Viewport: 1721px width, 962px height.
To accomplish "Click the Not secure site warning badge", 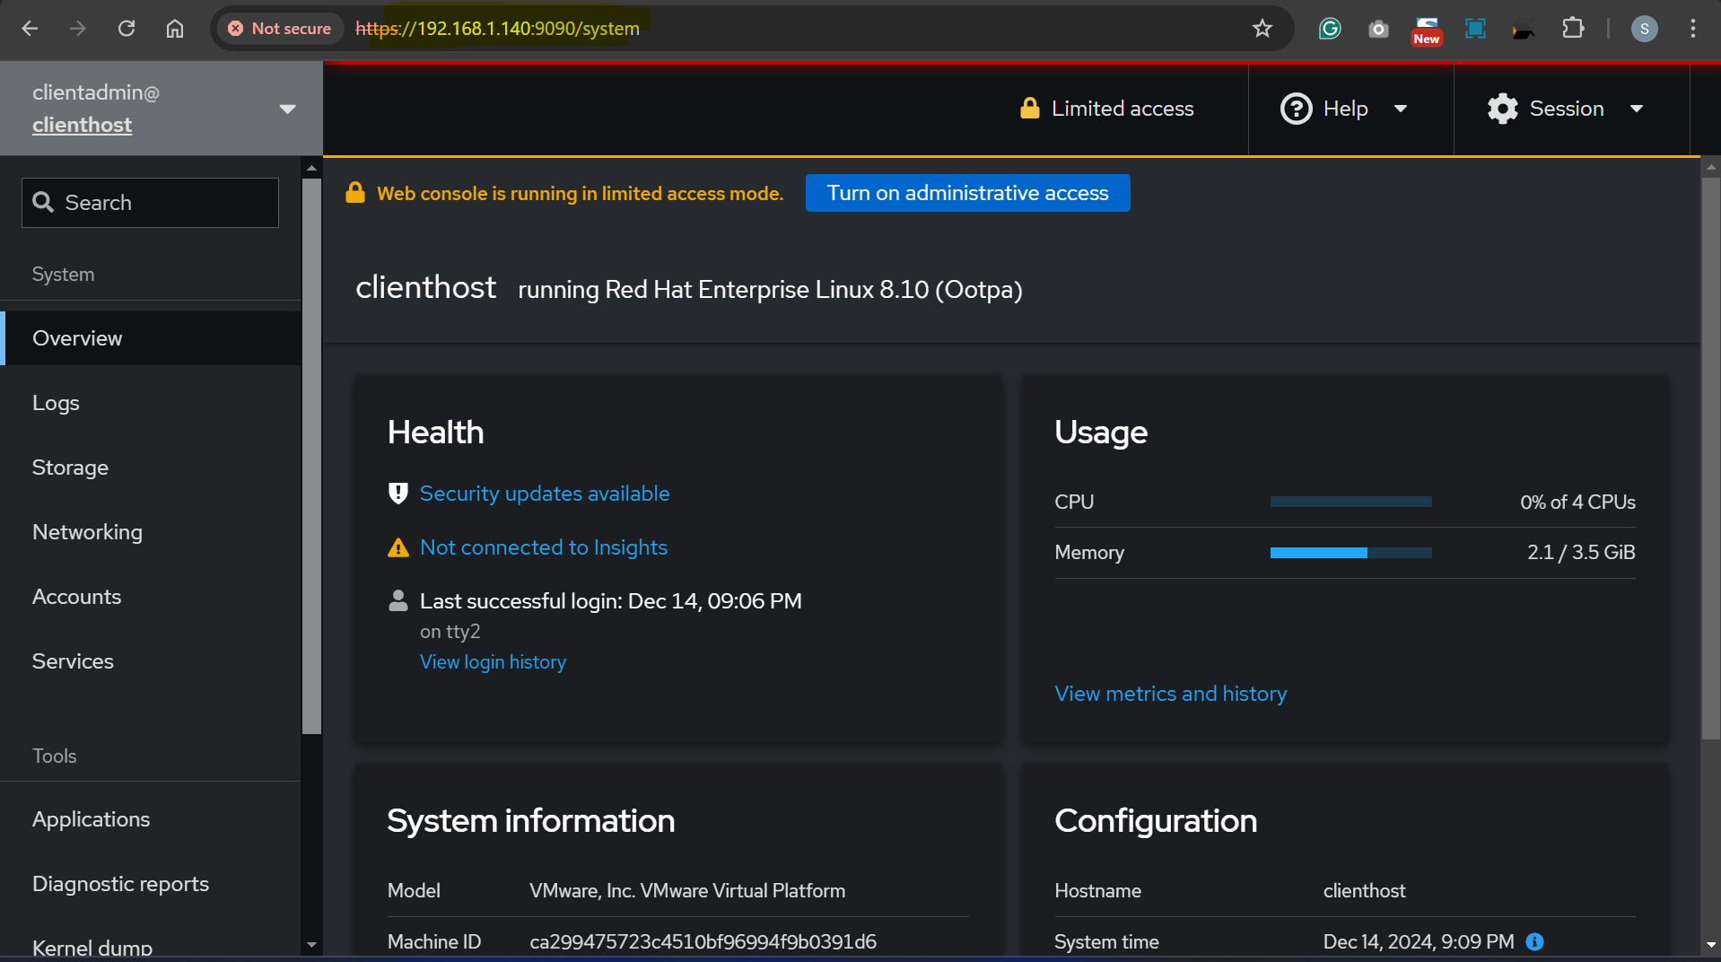I will 279,29.
